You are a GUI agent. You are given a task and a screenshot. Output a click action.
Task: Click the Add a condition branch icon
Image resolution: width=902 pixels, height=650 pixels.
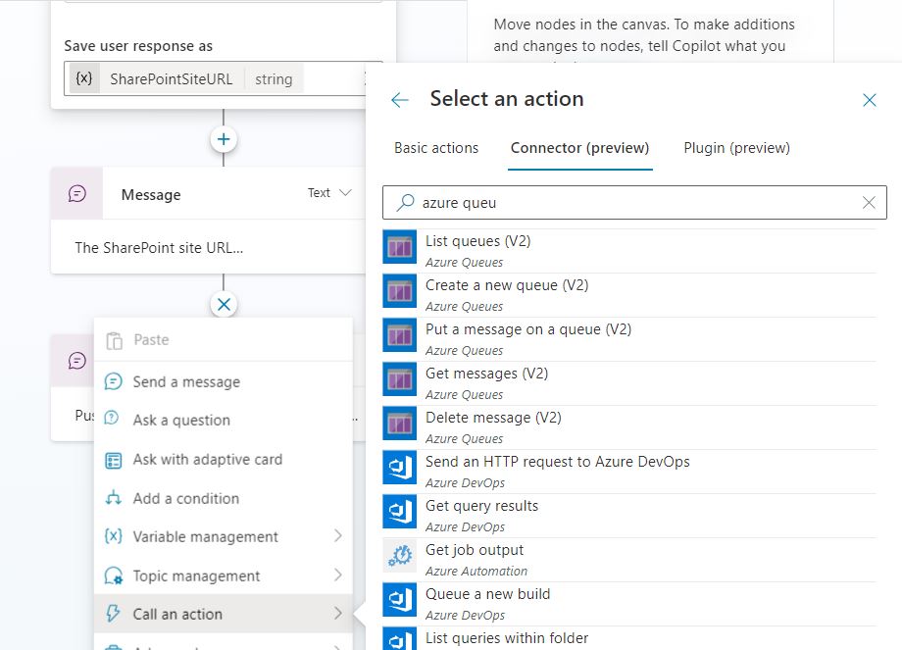pyautogui.click(x=114, y=498)
